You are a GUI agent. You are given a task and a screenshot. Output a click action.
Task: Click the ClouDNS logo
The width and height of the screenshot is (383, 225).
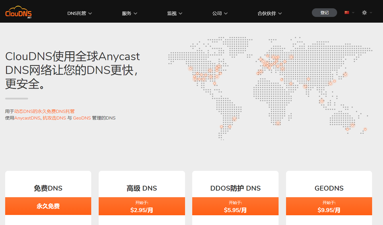click(x=18, y=12)
